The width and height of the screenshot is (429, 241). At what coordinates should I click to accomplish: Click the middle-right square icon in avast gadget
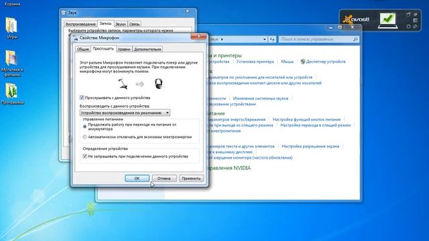click(x=415, y=20)
